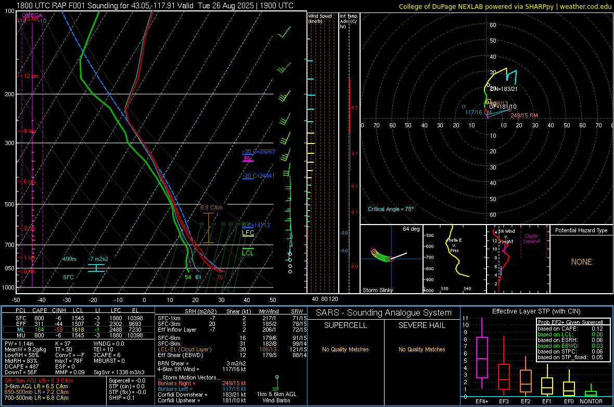Click the magenta EL level marker
The height and width of the screenshot is (407, 614).
point(248,159)
